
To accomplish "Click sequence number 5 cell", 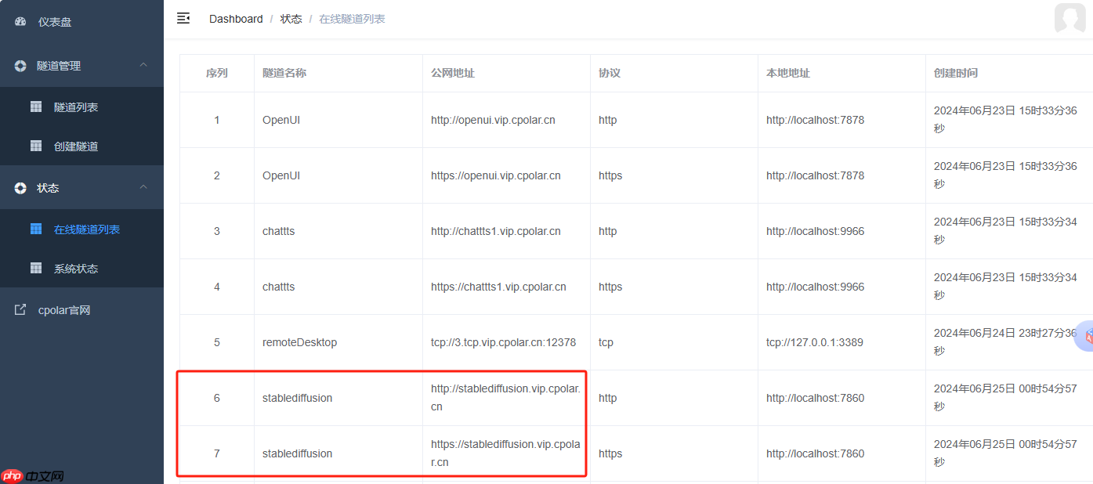I will pos(217,342).
